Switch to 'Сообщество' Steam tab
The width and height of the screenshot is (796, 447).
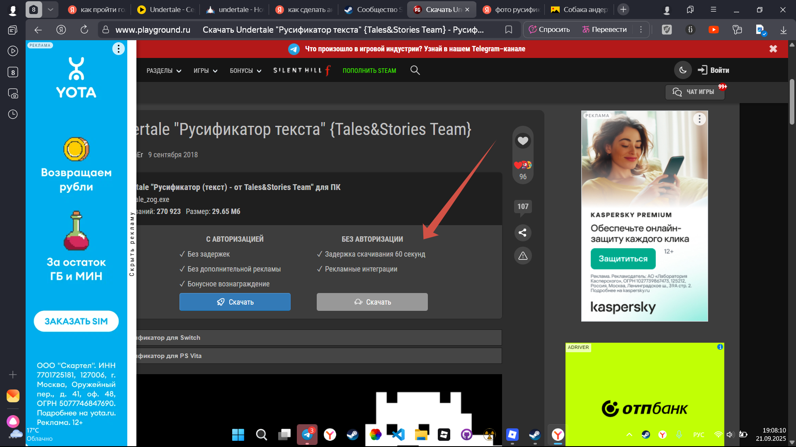pyautogui.click(x=373, y=10)
